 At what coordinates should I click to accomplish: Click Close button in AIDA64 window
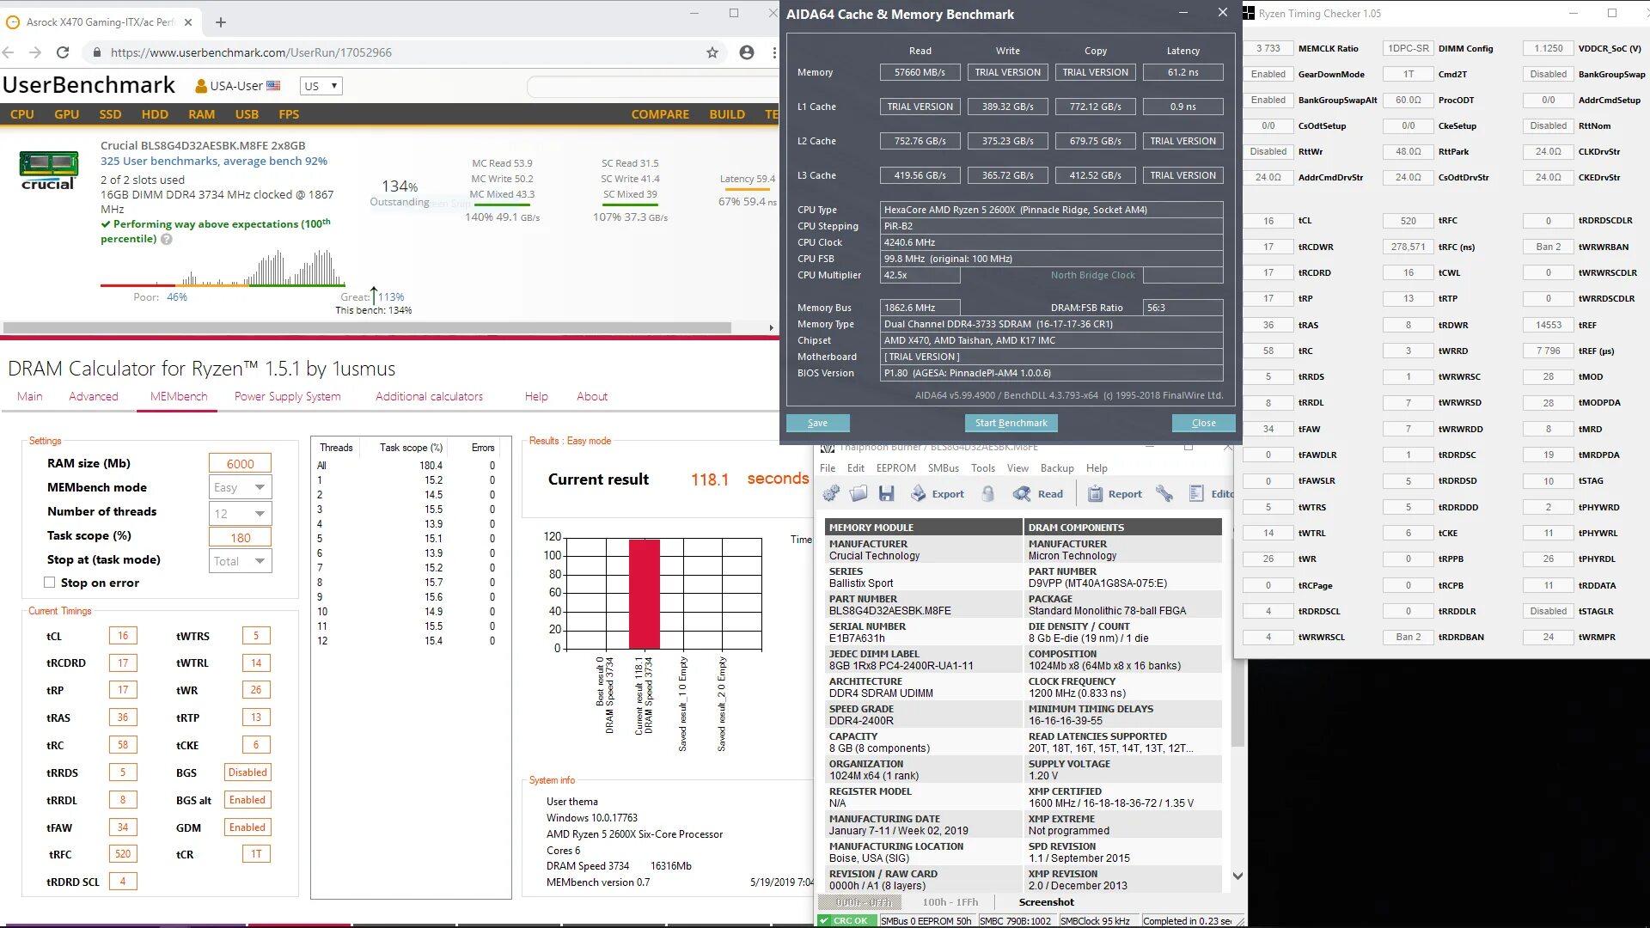(1203, 423)
